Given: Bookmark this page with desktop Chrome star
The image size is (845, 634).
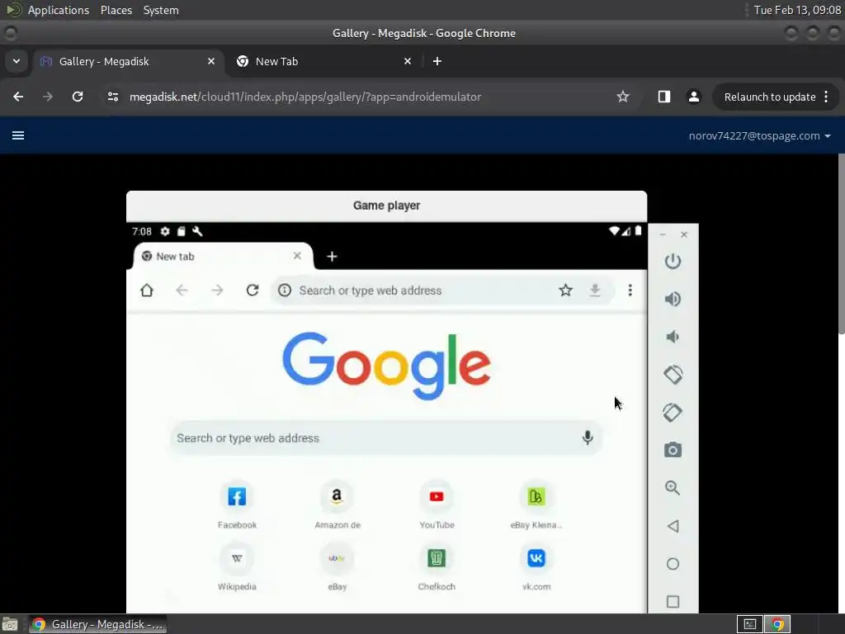Looking at the screenshot, I should coord(623,97).
